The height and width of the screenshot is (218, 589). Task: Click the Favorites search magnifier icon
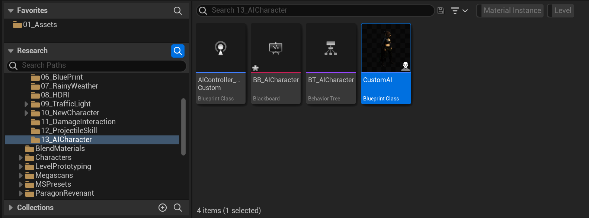(178, 11)
